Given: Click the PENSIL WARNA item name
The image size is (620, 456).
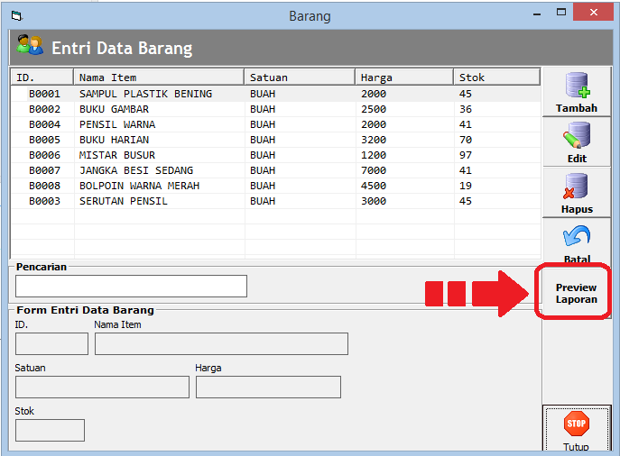Looking at the screenshot, I should coord(117,124).
